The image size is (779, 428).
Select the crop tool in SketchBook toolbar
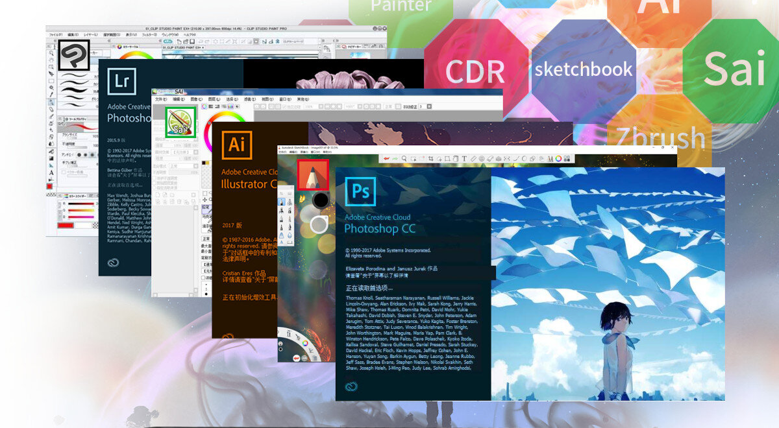pyautogui.click(x=430, y=158)
